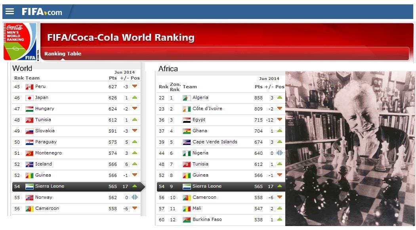Click Japan's flag icon
This screenshot has width=416, height=230.
[x=29, y=98]
